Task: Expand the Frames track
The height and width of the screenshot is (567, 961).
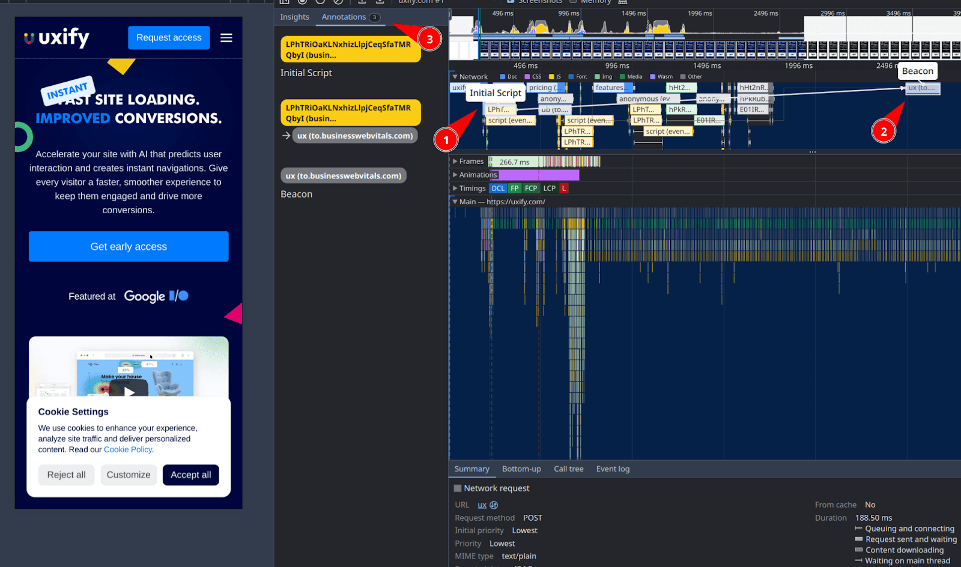Action: pos(456,161)
